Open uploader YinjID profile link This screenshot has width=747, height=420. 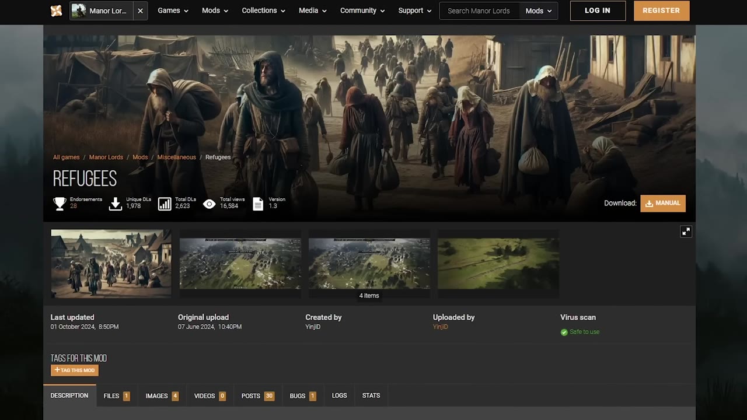tap(441, 327)
